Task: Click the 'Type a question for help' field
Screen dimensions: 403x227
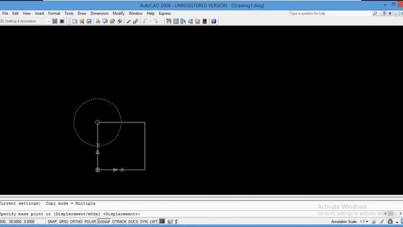Action: coord(330,13)
